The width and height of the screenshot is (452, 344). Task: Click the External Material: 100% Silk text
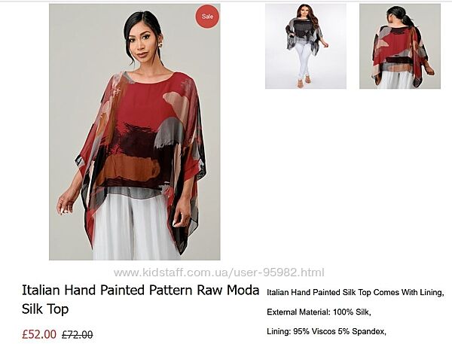coord(319,312)
